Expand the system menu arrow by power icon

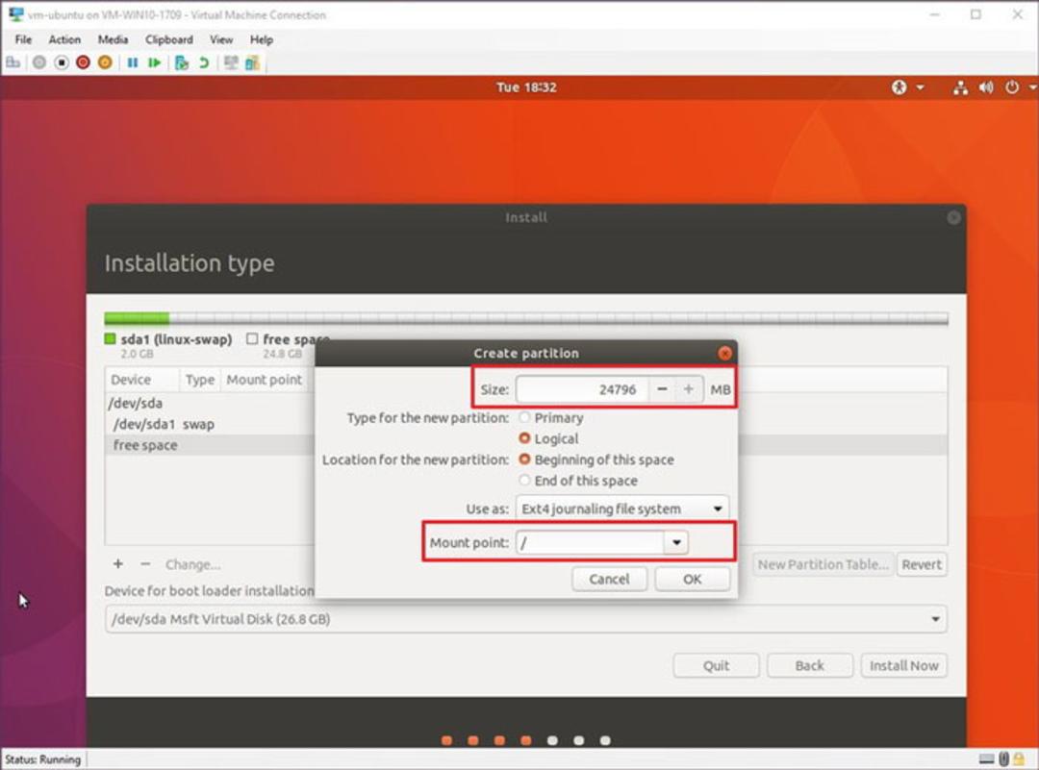point(1032,87)
